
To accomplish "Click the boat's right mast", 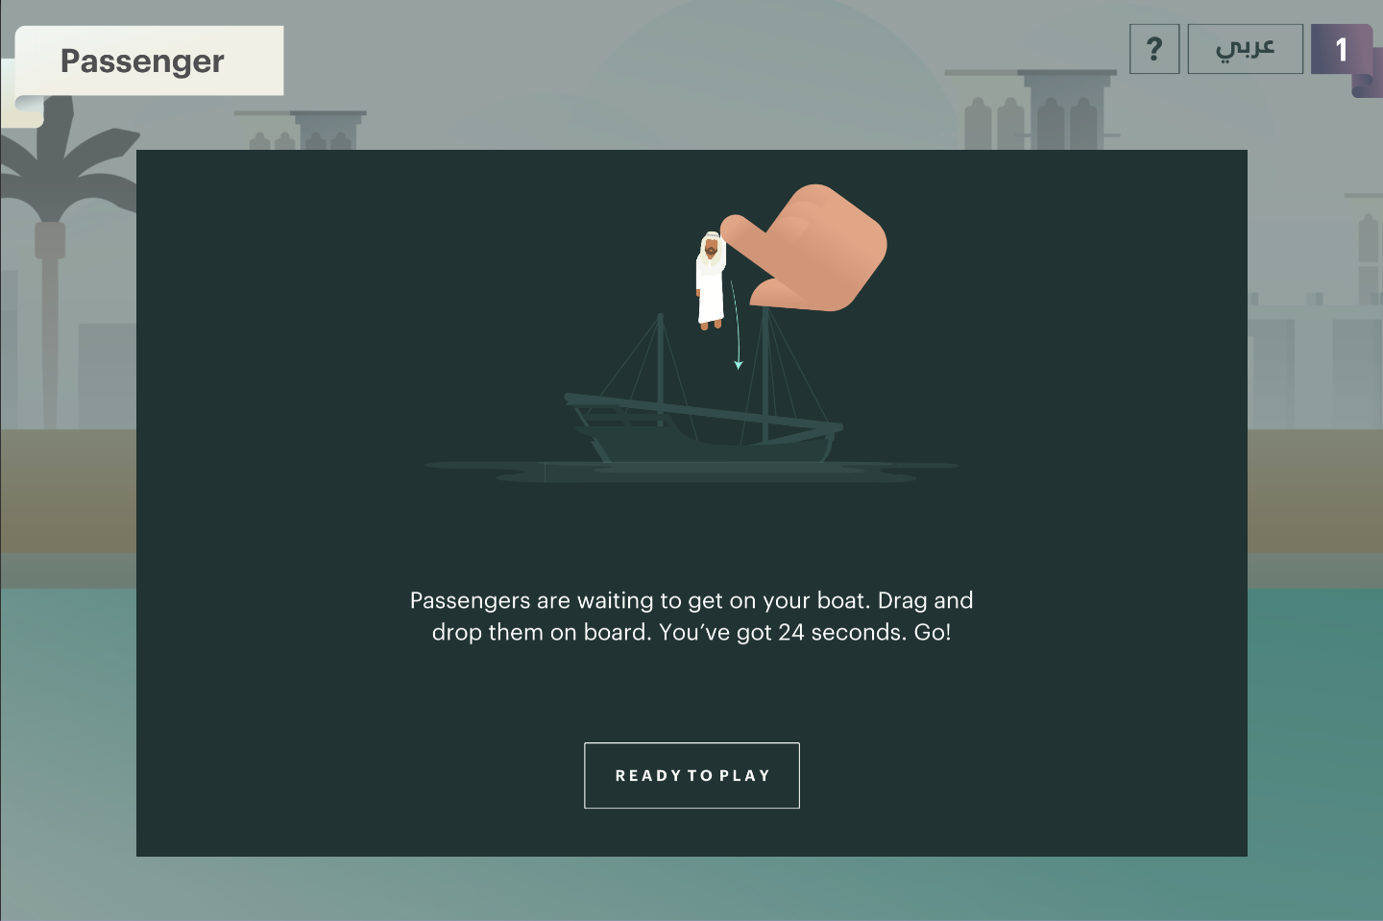I will click(765, 375).
